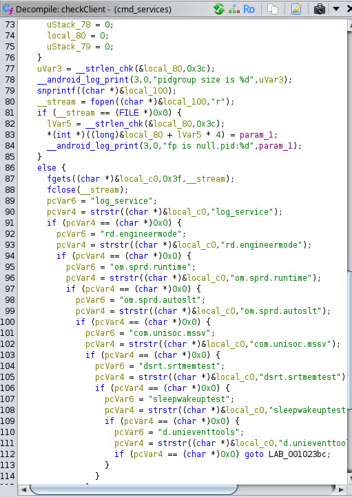Viewport: 352px width, 497px height.
Task: Open the Export/edit notepad pencil icon
Action: pos(296,9)
